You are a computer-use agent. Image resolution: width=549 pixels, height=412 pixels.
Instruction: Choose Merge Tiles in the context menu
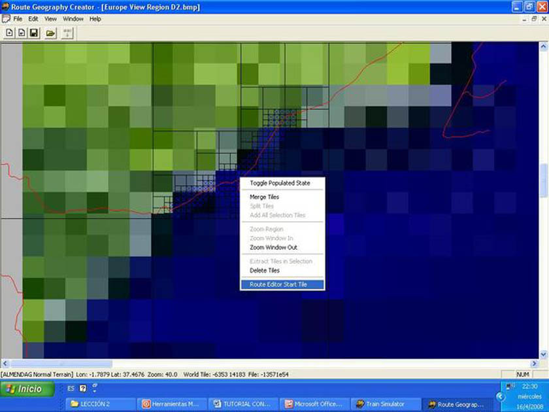(265, 197)
